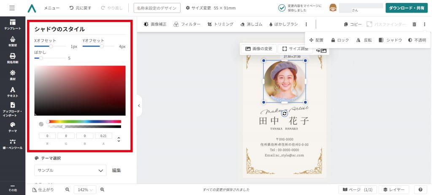
Task: Open the help question mark icon
Action: point(420,190)
